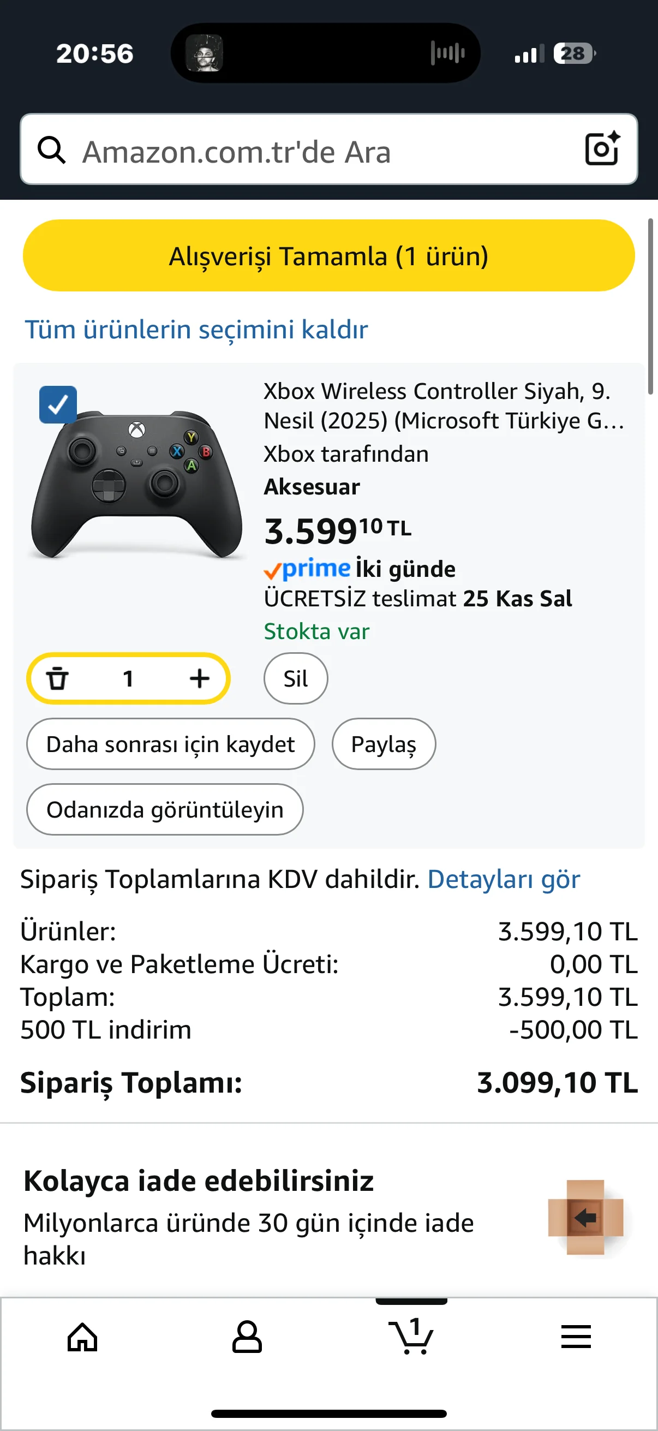This screenshot has height=1431, width=658.
Task: Tap the Paylaş button
Action: click(x=384, y=744)
